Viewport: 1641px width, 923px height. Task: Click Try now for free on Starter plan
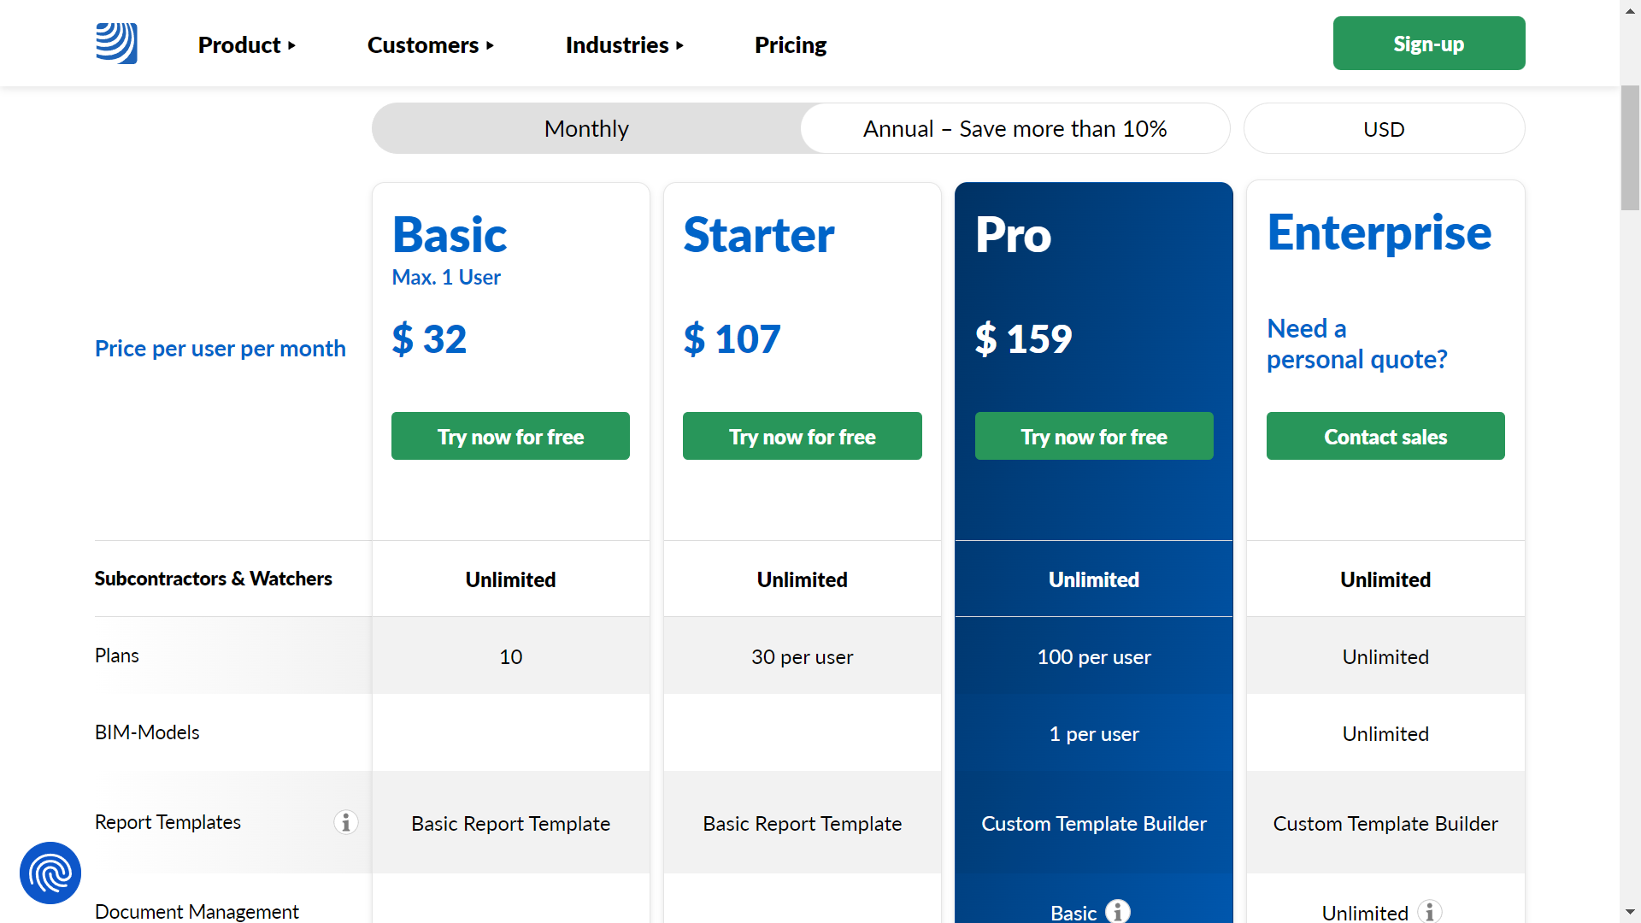(802, 436)
